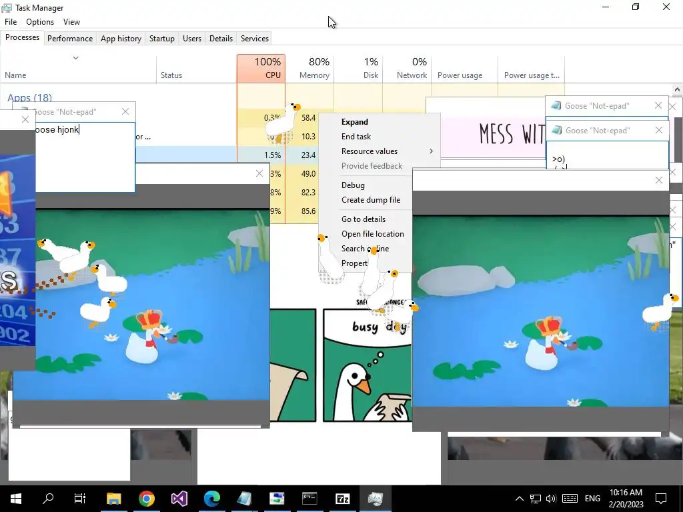Open the clock showing 10:16 AM
This screenshot has width=683, height=512.
(x=626, y=499)
